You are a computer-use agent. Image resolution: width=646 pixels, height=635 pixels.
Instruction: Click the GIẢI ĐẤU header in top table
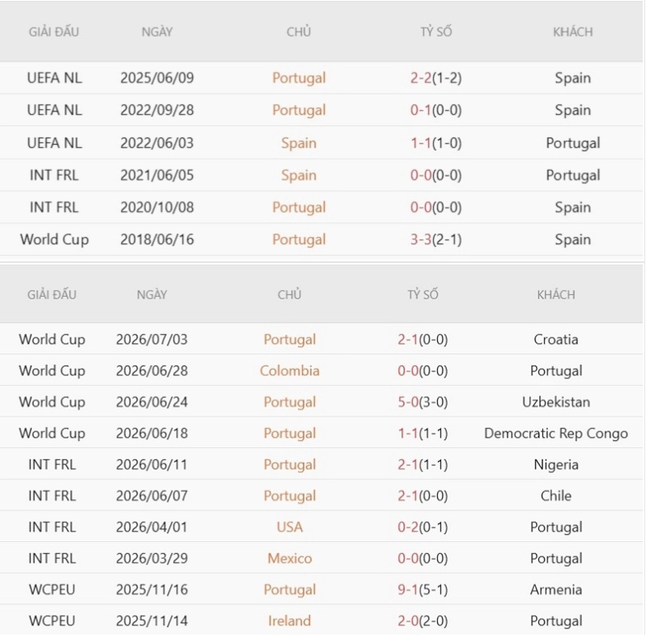click(x=54, y=32)
